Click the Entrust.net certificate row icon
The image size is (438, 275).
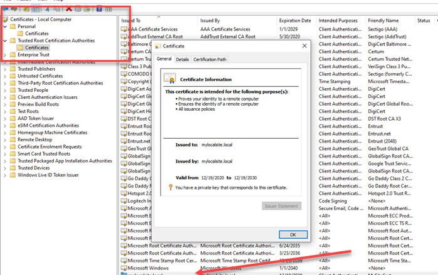[123, 141]
